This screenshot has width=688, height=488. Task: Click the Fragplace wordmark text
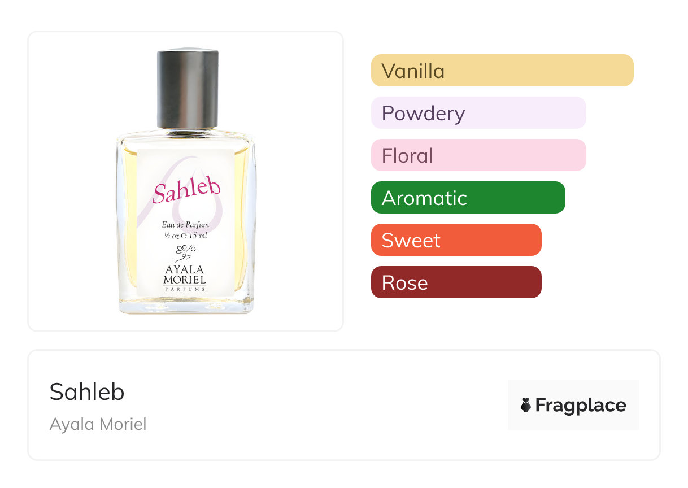pos(581,405)
